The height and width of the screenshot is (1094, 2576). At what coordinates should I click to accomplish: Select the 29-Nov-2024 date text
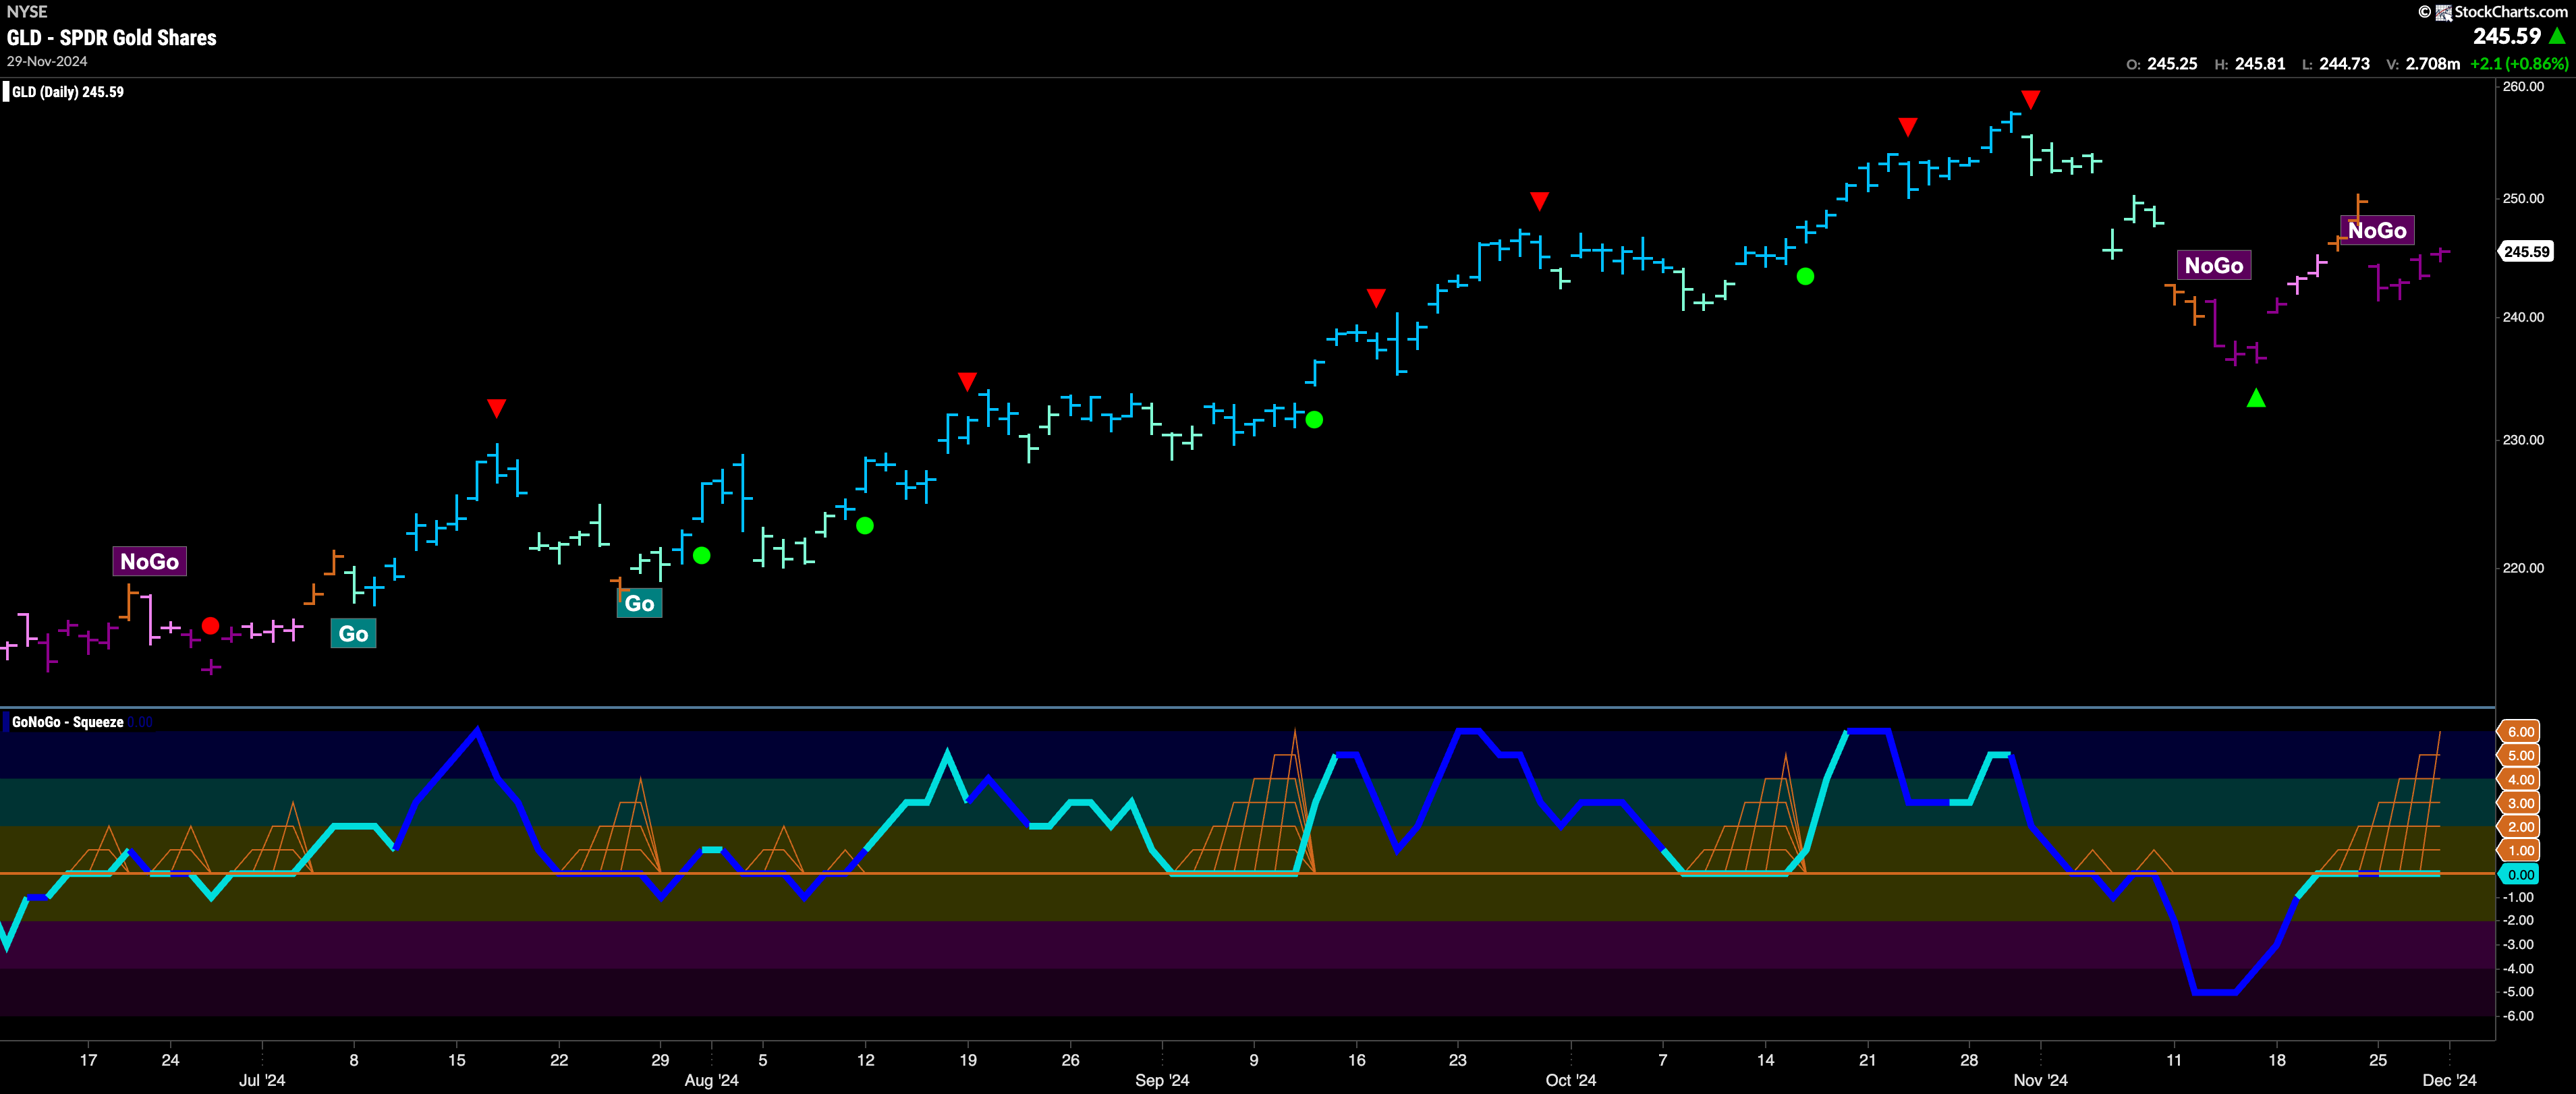pyautogui.click(x=47, y=61)
